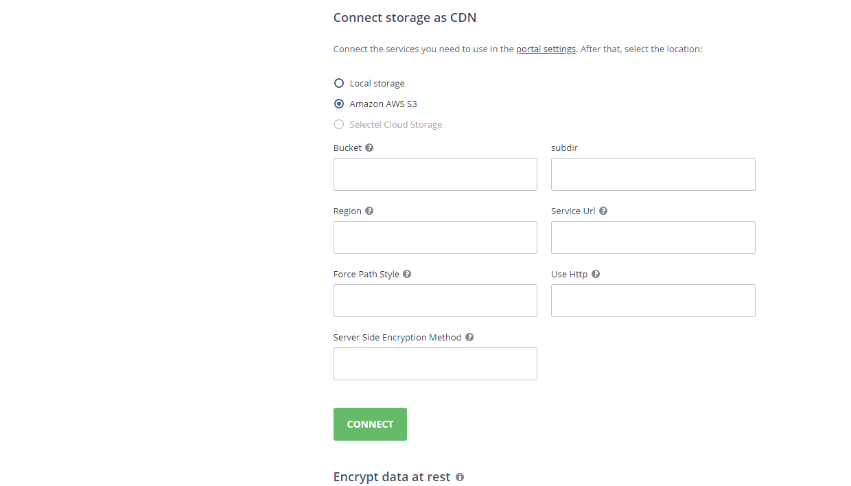851x486 pixels.
Task: Click the Region input box
Action: pyautogui.click(x=435, y=237)
